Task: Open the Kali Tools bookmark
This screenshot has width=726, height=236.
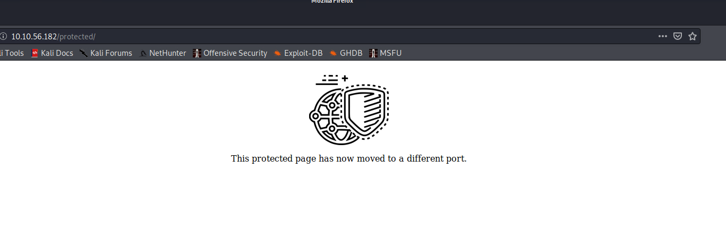Action: coord(12,53)
